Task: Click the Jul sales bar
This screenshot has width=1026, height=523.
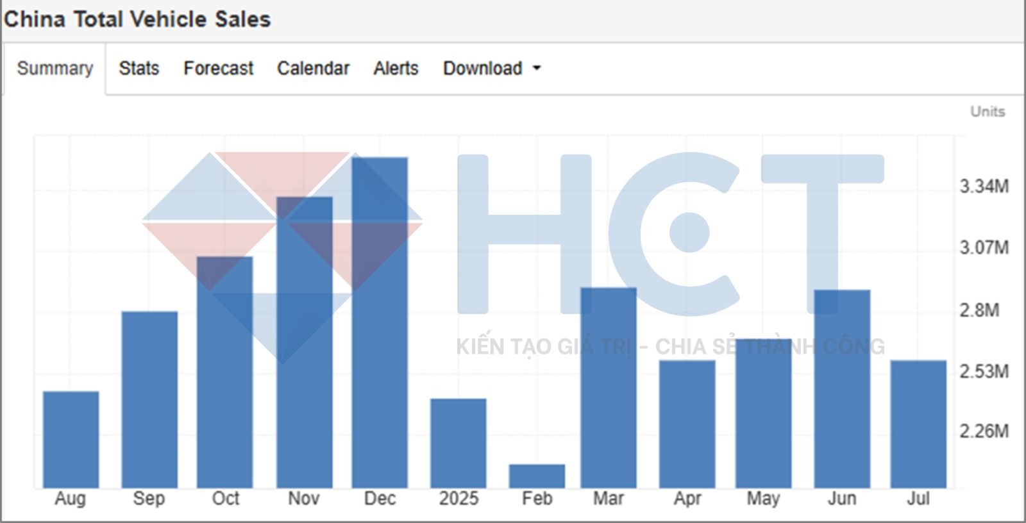Action: (x=918, y=424)
